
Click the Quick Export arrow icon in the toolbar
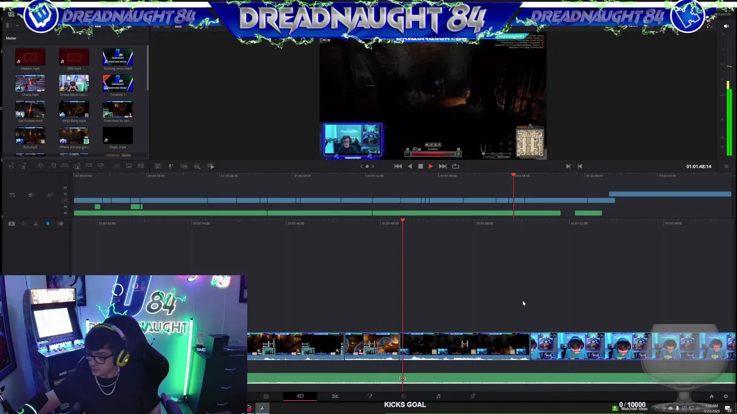pyautogui.click(x=211, y=166)
